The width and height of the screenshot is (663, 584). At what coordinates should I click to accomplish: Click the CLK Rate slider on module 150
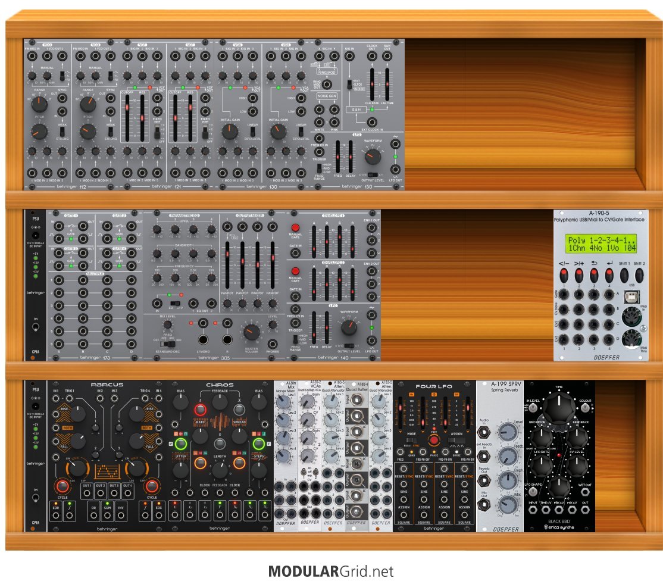coord(371,84)
